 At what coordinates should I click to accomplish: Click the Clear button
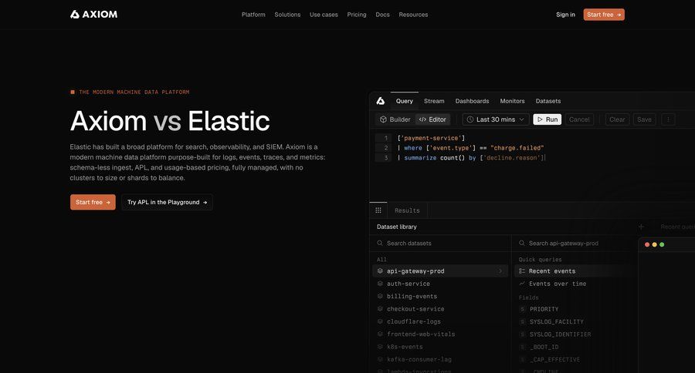pyautogui.click(x=617, y=119)
